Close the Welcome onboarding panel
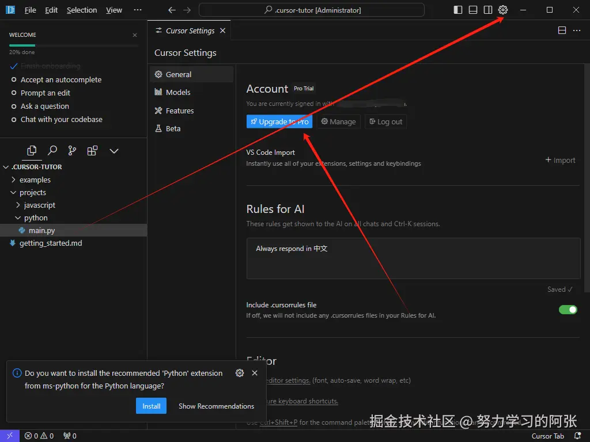The width and height of the screenshot is (590, 442). 135,35
